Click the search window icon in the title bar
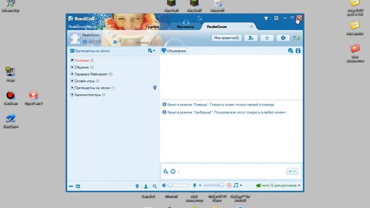 coord(276,18)
